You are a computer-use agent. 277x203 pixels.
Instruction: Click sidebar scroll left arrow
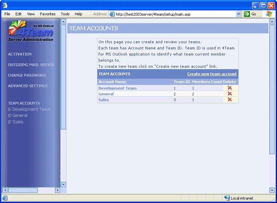[x=5, y=190]
